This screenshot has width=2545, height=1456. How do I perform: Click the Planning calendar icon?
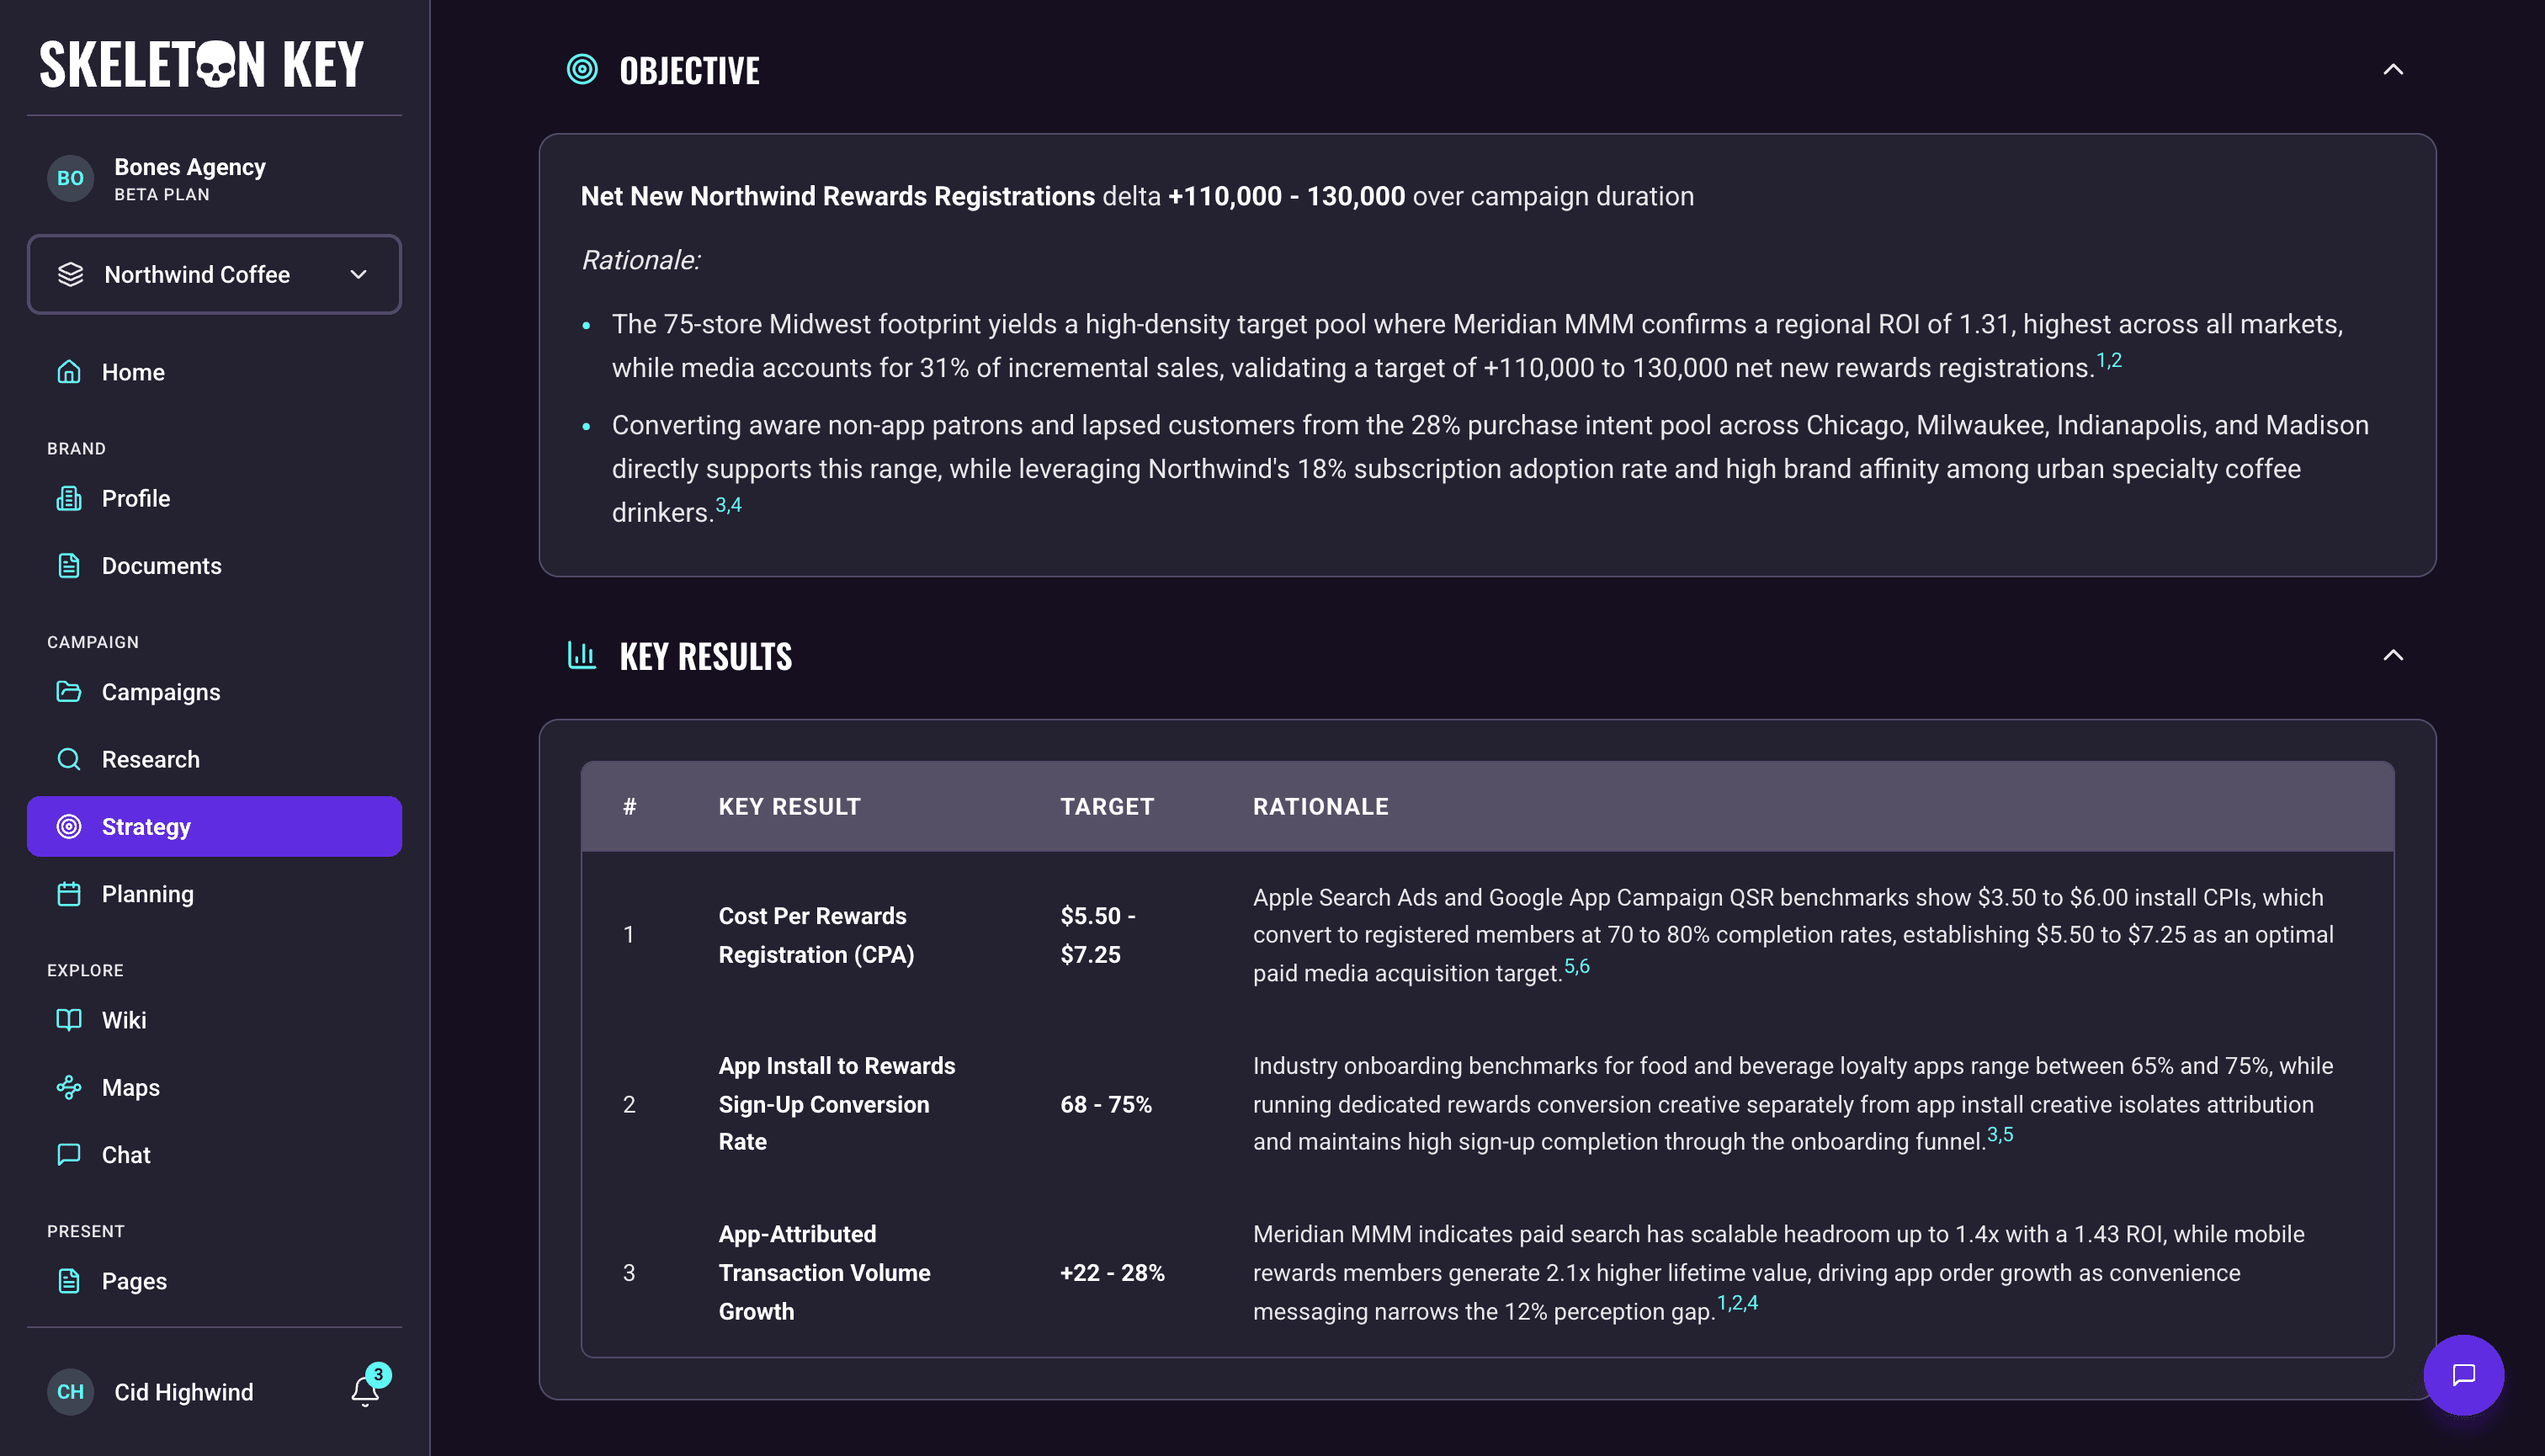[69, 894]
